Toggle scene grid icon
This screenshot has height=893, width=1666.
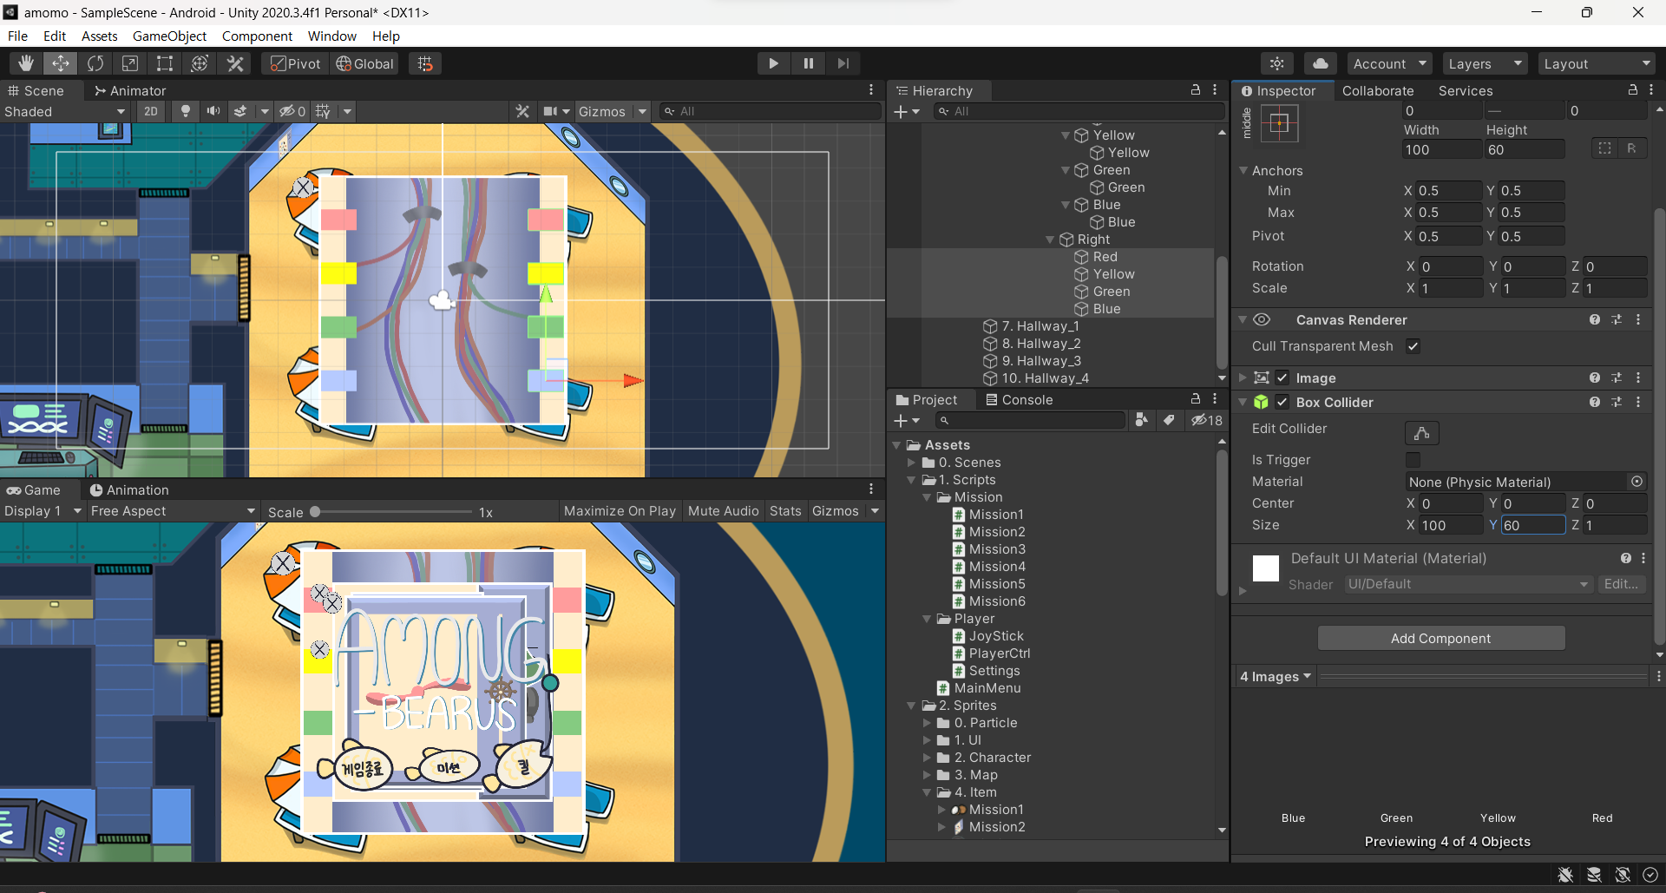(323, 111)
